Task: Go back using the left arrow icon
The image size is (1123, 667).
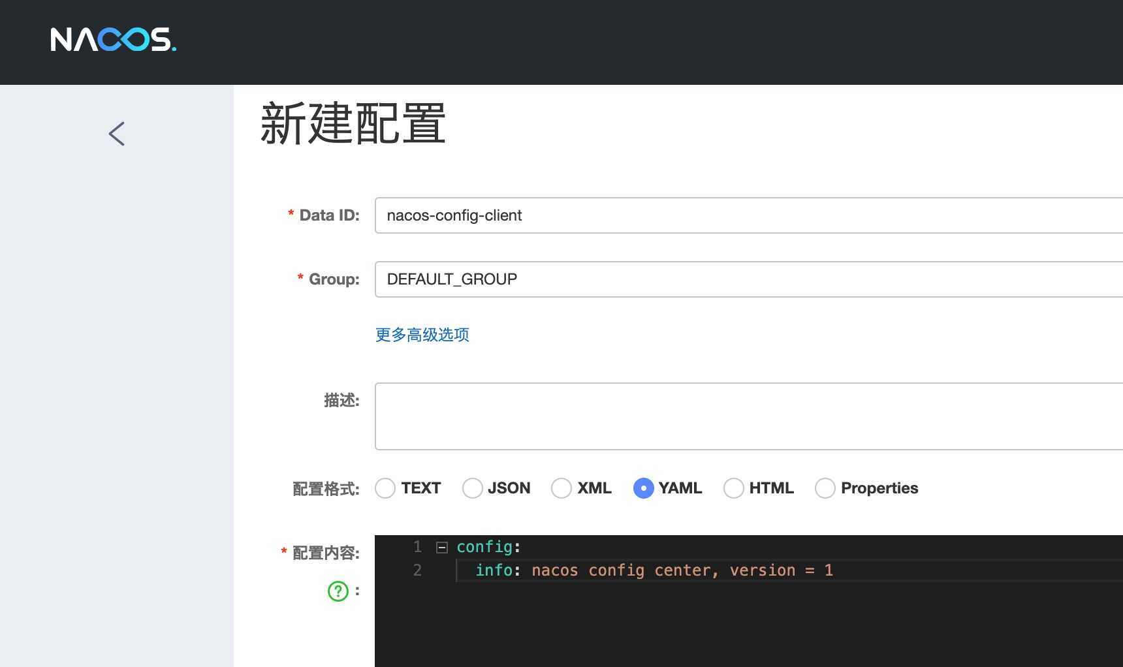Action: point(116,134)
